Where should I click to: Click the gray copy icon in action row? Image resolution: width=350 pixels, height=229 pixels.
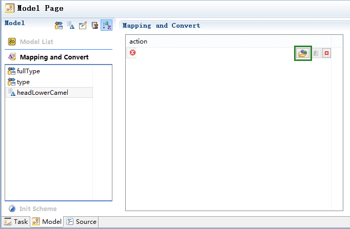(x=316, y=53)
